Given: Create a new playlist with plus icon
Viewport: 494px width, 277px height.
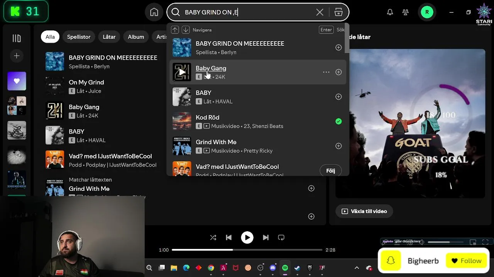Looking at the screenshot, I should pyautogui.click(x=17, y=56).
